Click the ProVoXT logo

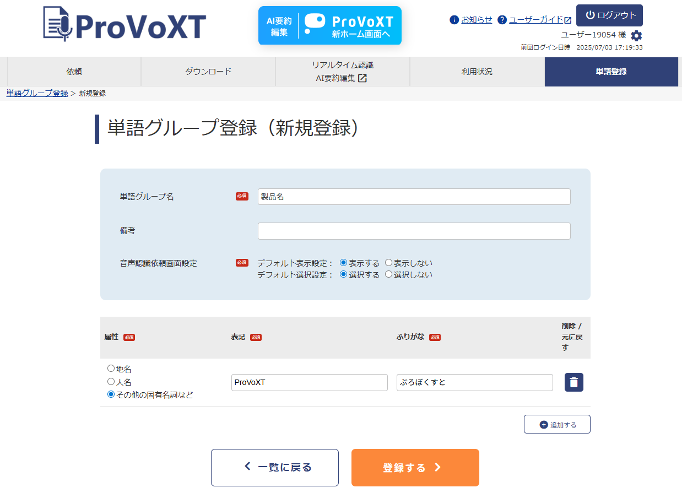(x=125, y=25)
